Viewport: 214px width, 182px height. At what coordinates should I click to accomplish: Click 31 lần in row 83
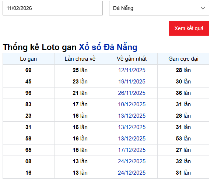pyautogui.click(x=183, y=104)
